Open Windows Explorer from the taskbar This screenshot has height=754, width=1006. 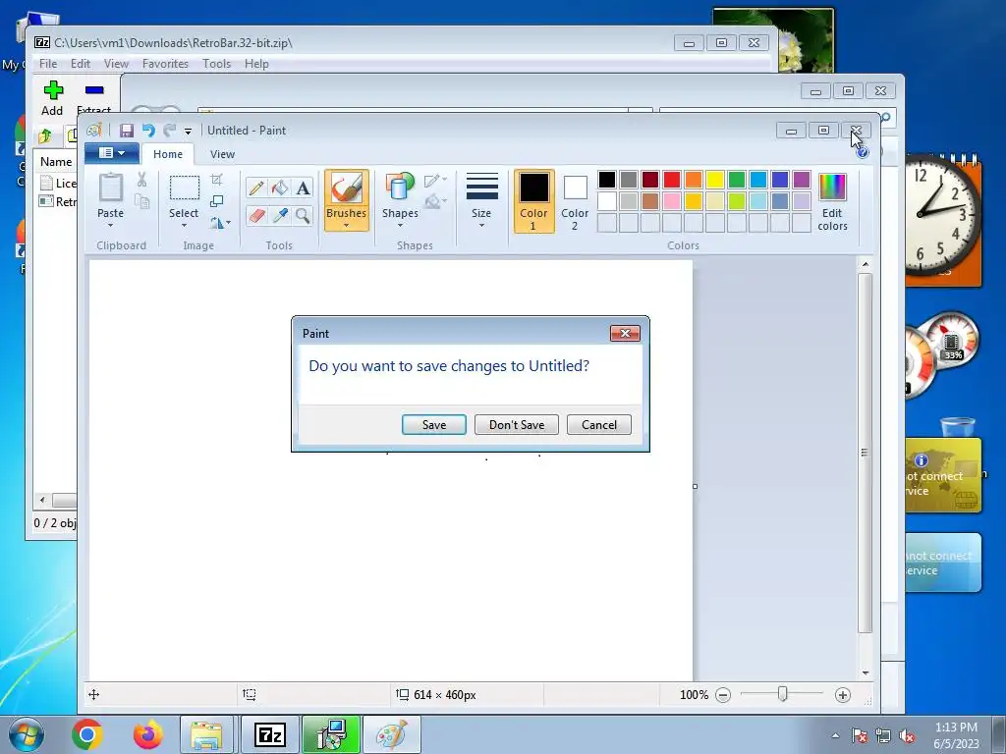coord(206,734)
